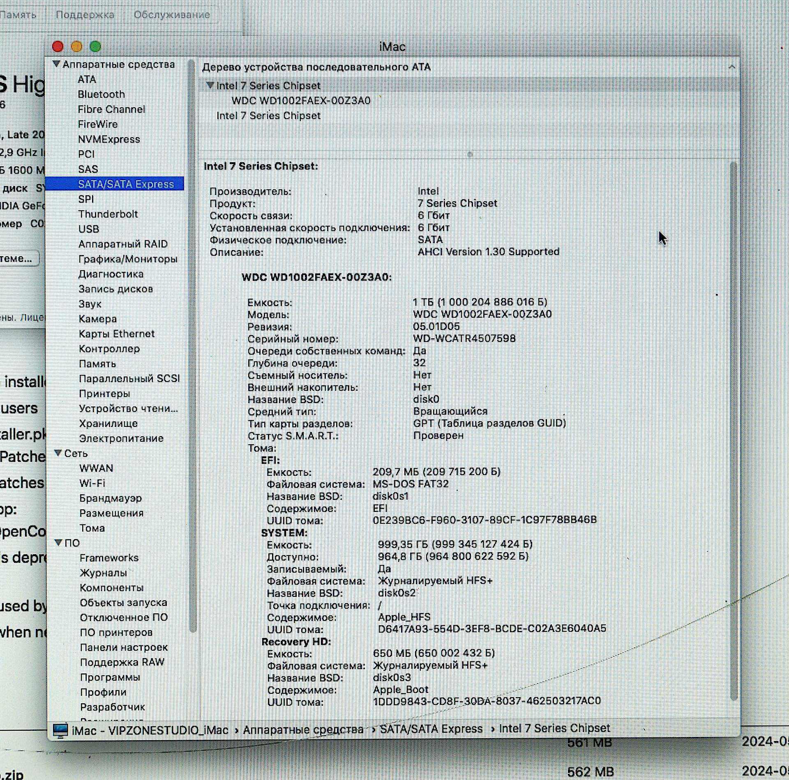The image size is (789, 780).
Task: Open Параллельный SCSI entry
Action: click(129, 379)
